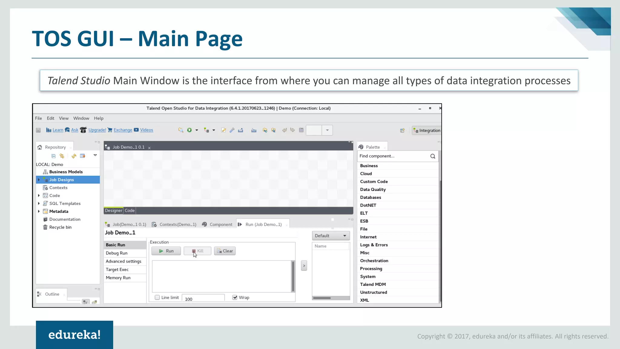Click the wrench settings toolbar icon

tap(232, 130)
